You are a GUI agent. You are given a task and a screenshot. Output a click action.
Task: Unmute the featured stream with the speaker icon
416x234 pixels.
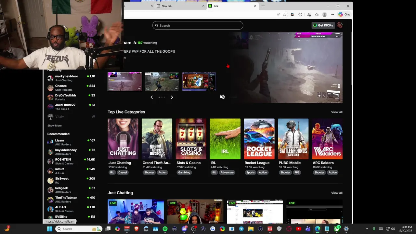point(222,97)
